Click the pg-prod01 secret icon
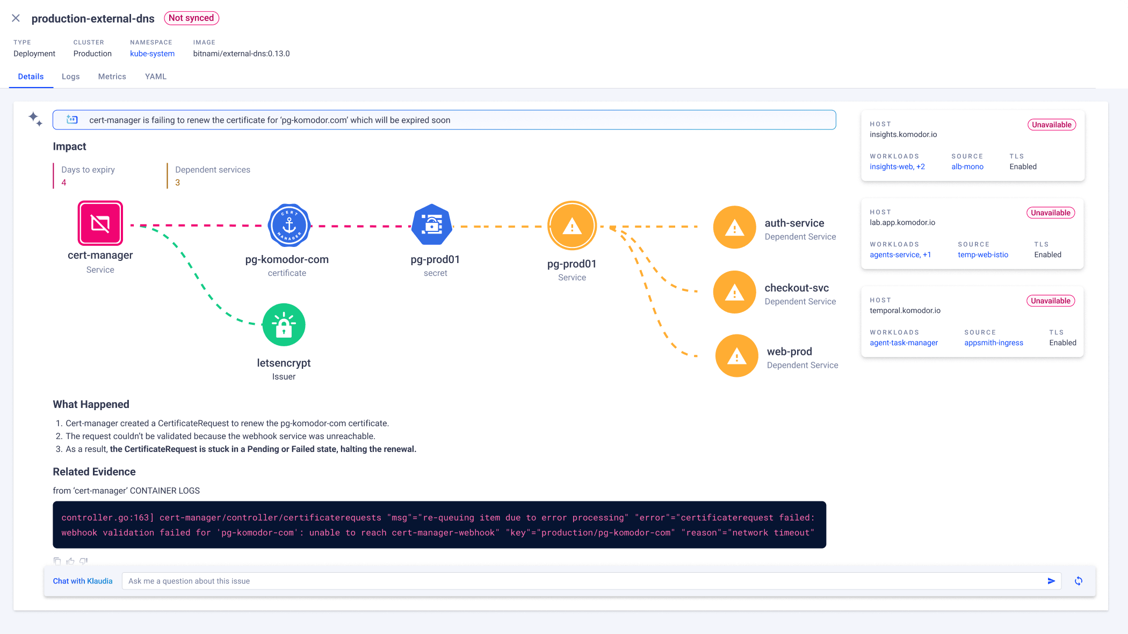The height and width of the screenshot is (634, 1128). click(x=431, y=225)
